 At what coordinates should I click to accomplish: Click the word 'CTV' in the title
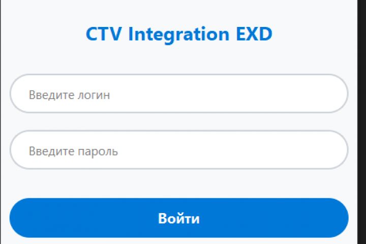[104, 34]
